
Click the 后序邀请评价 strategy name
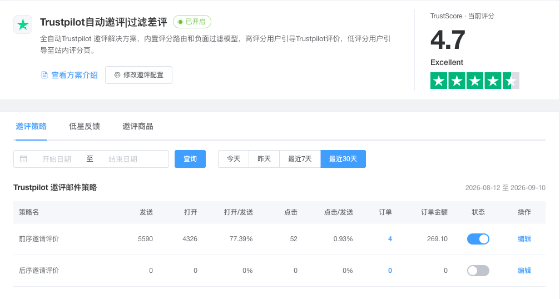point(39,271)
